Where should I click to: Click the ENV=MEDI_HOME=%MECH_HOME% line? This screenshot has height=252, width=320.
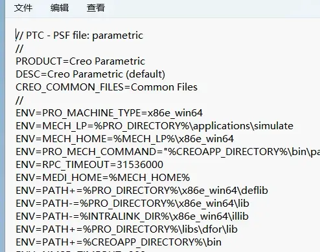pos(103,178)
